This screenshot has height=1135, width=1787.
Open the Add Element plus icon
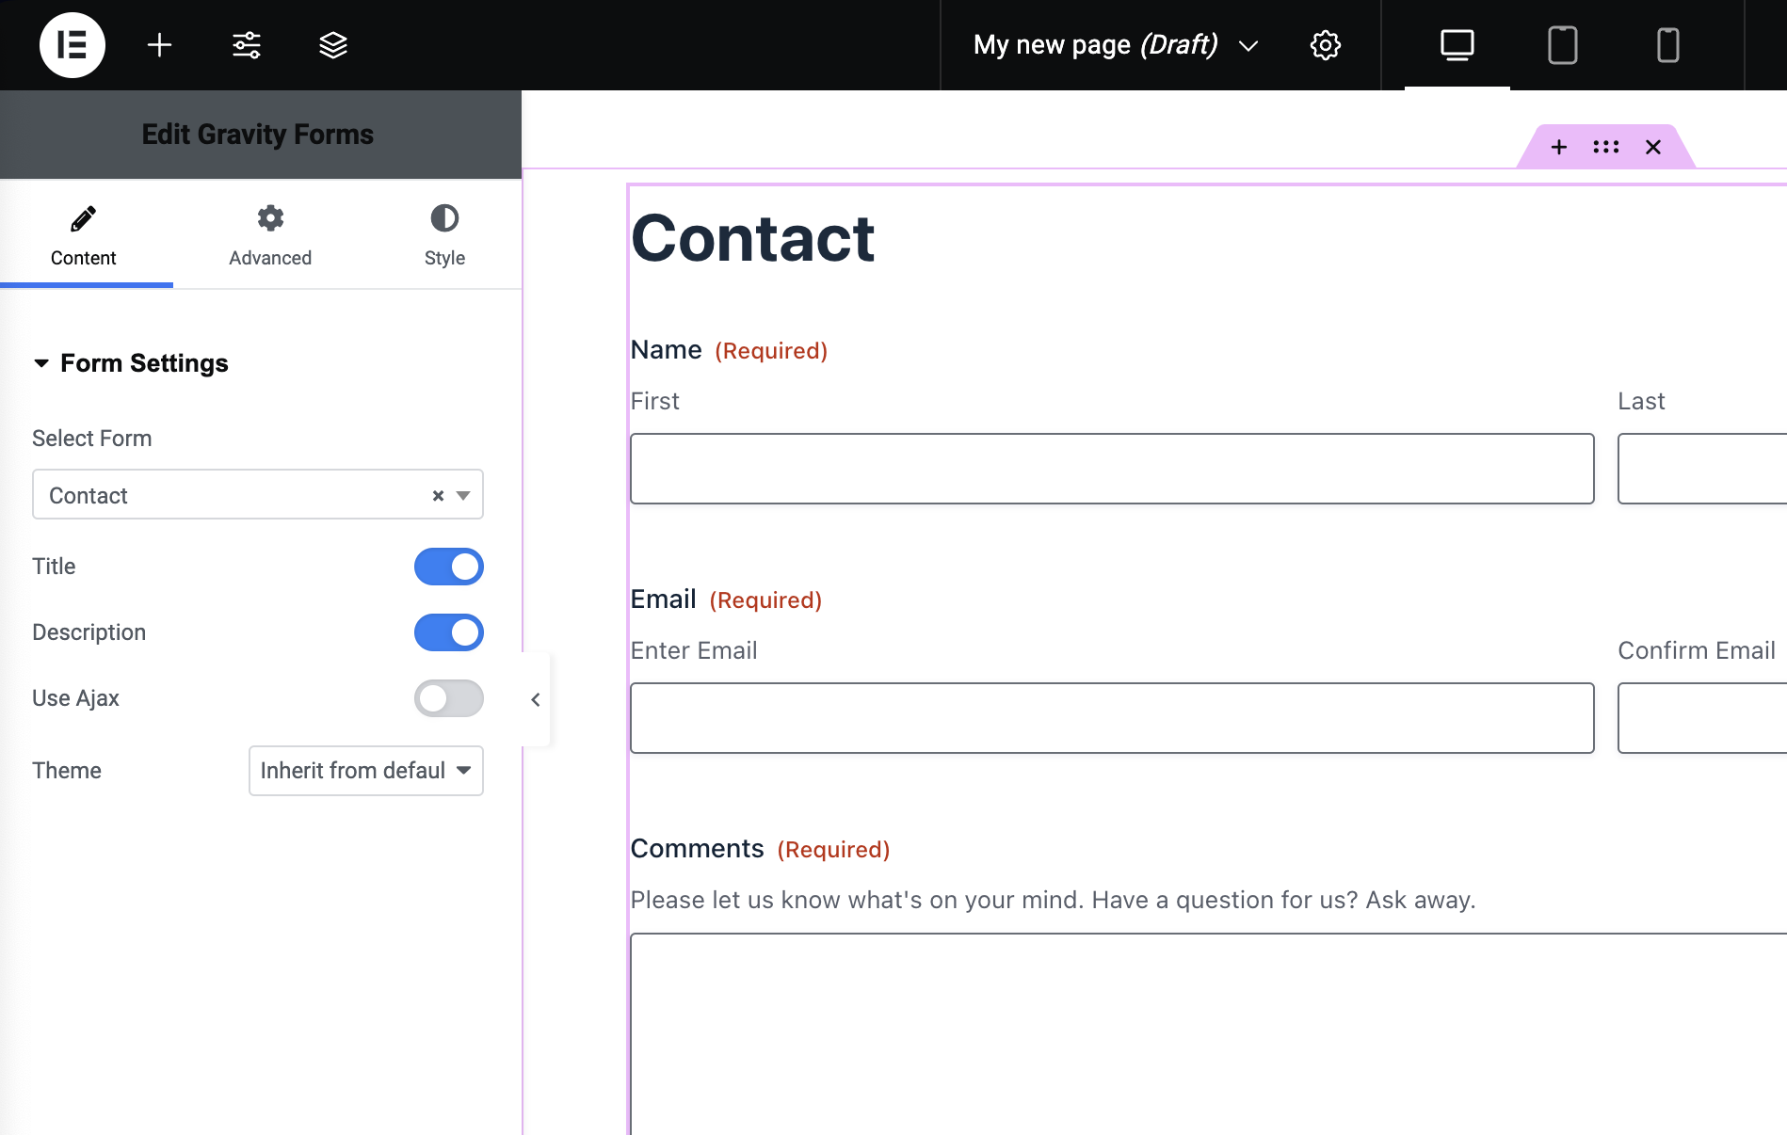160,45
